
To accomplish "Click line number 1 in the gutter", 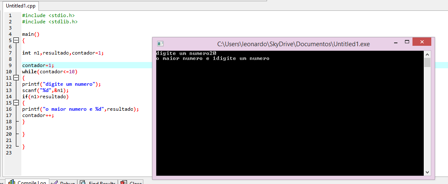I will [x=10, y=15].
